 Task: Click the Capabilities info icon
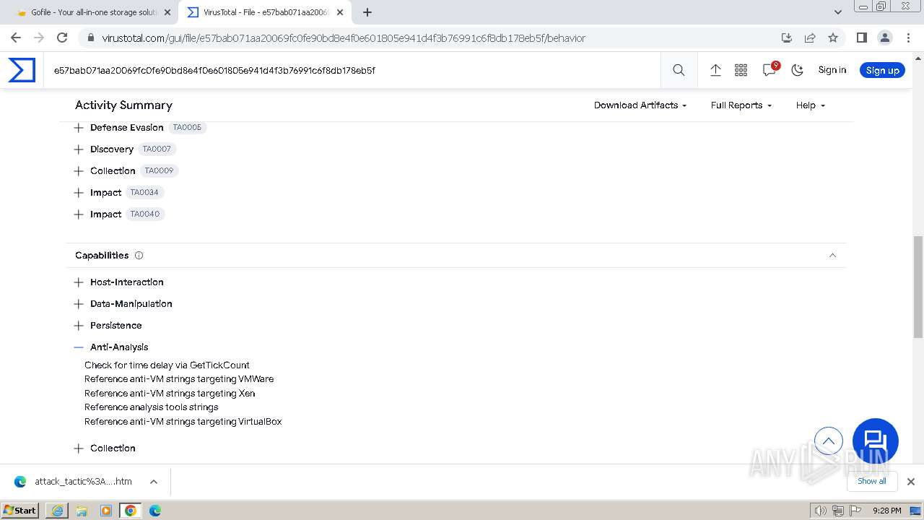click(x=139, y=256)
